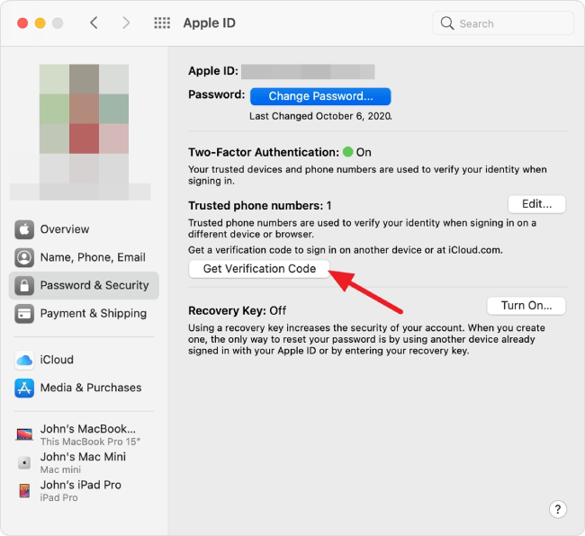
Task: Click the Get Verification Code button
Action: click(259, 269)
